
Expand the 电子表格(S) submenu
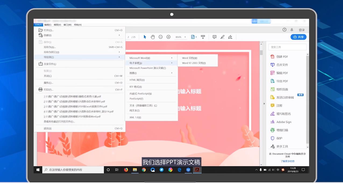click(151, 63)
